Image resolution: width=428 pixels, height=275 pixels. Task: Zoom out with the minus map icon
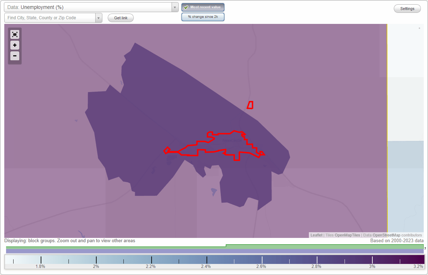pos(15,56)
